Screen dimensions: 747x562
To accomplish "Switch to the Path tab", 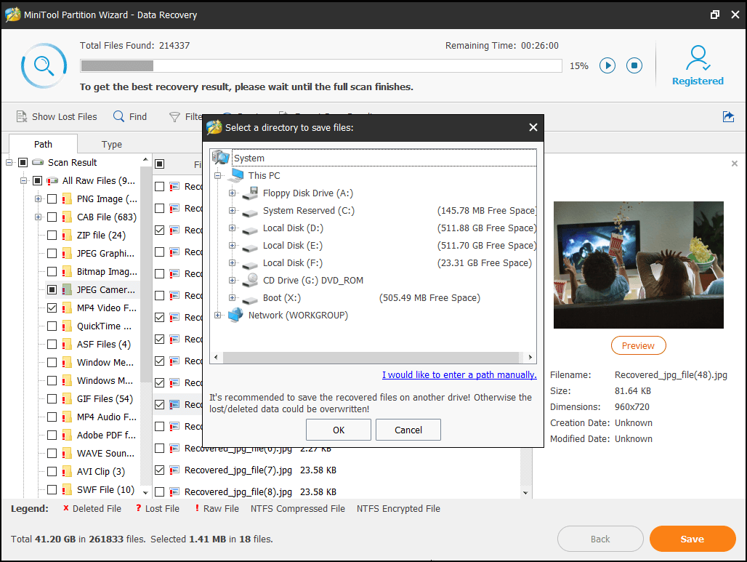I will point(43,144).
